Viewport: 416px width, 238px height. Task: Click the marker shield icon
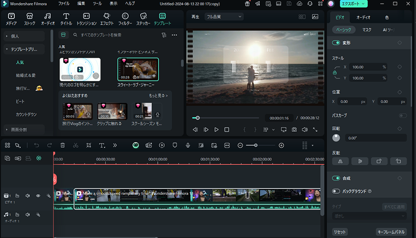(x=174, y=145)
